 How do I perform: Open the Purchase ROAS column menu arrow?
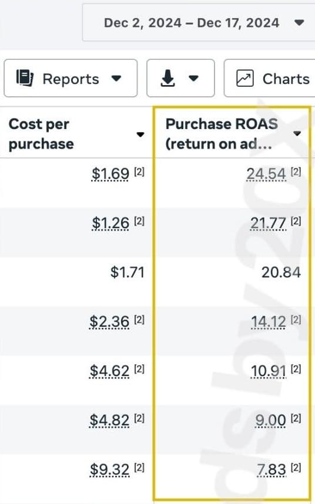pos(297,133)
